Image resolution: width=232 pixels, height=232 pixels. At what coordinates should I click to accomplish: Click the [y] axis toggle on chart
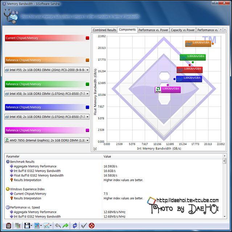95,149
